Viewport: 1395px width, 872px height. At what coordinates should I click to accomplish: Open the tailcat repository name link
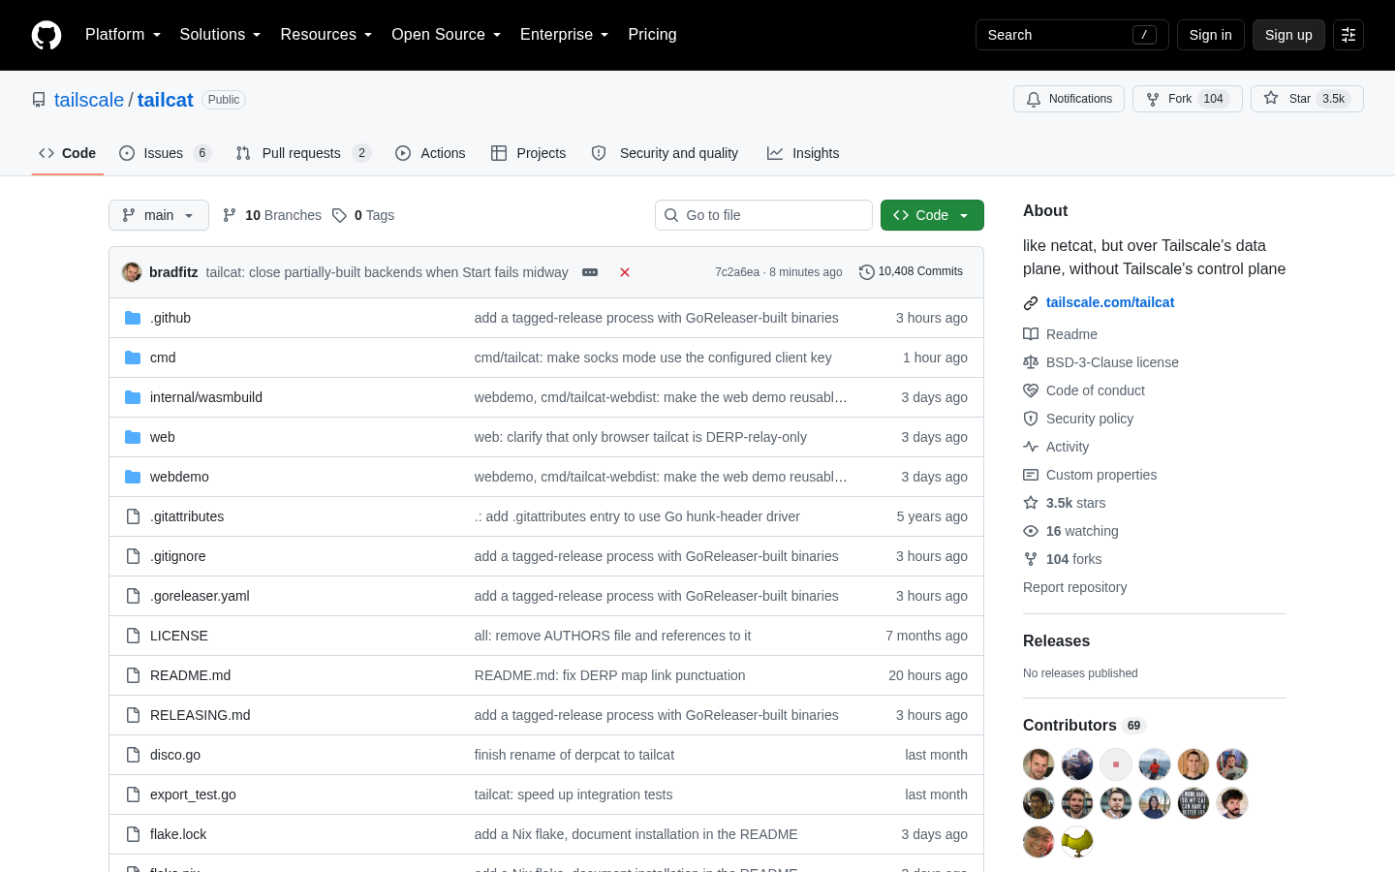(165, 100)
